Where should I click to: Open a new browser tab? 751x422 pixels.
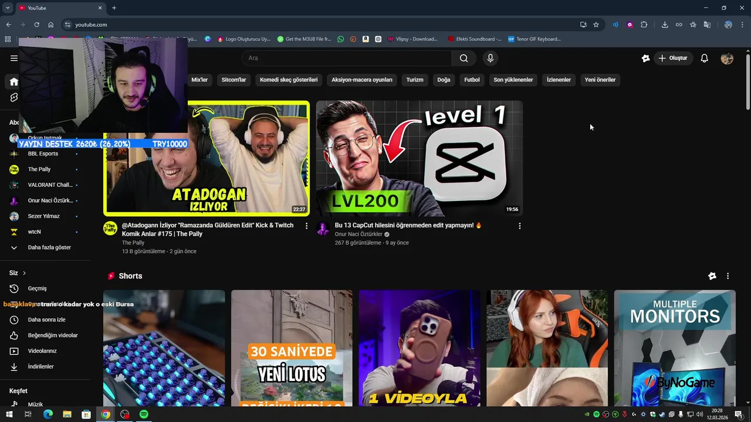(114, 8)
